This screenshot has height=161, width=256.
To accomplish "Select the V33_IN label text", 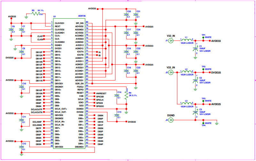I will click(x=171, y=35).
